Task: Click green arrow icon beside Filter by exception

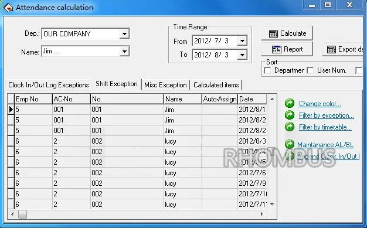Action: point(290,115)
